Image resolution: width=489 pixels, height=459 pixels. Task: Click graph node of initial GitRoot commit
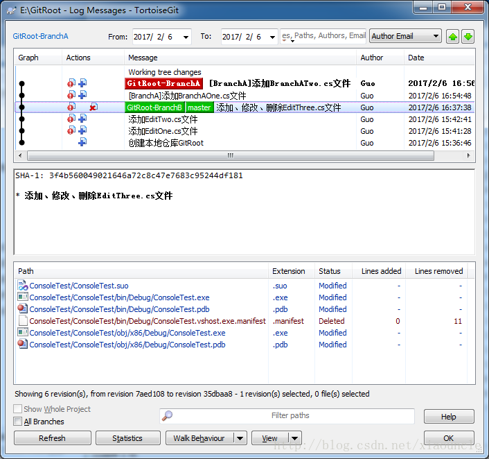[x=21, y=143]
